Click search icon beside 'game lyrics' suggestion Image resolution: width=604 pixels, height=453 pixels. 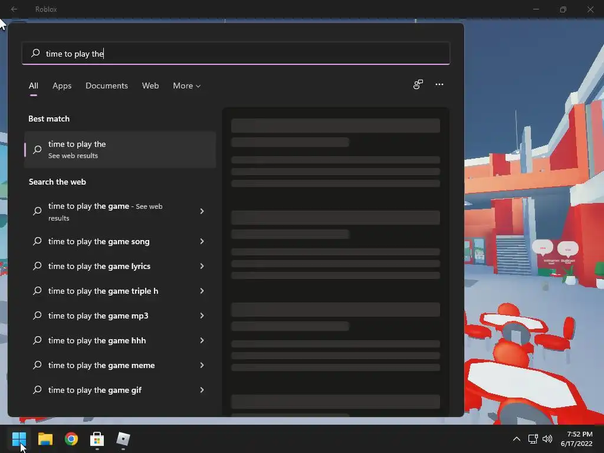click(37, 266)
